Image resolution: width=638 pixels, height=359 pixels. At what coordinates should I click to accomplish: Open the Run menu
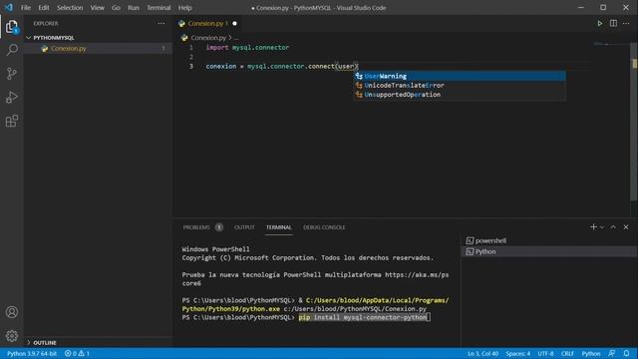coord(134,8)
